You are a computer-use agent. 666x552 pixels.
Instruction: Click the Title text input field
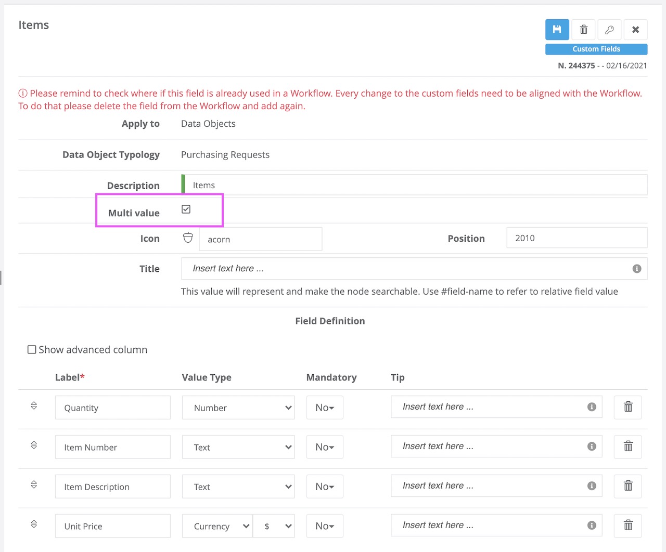364,268
